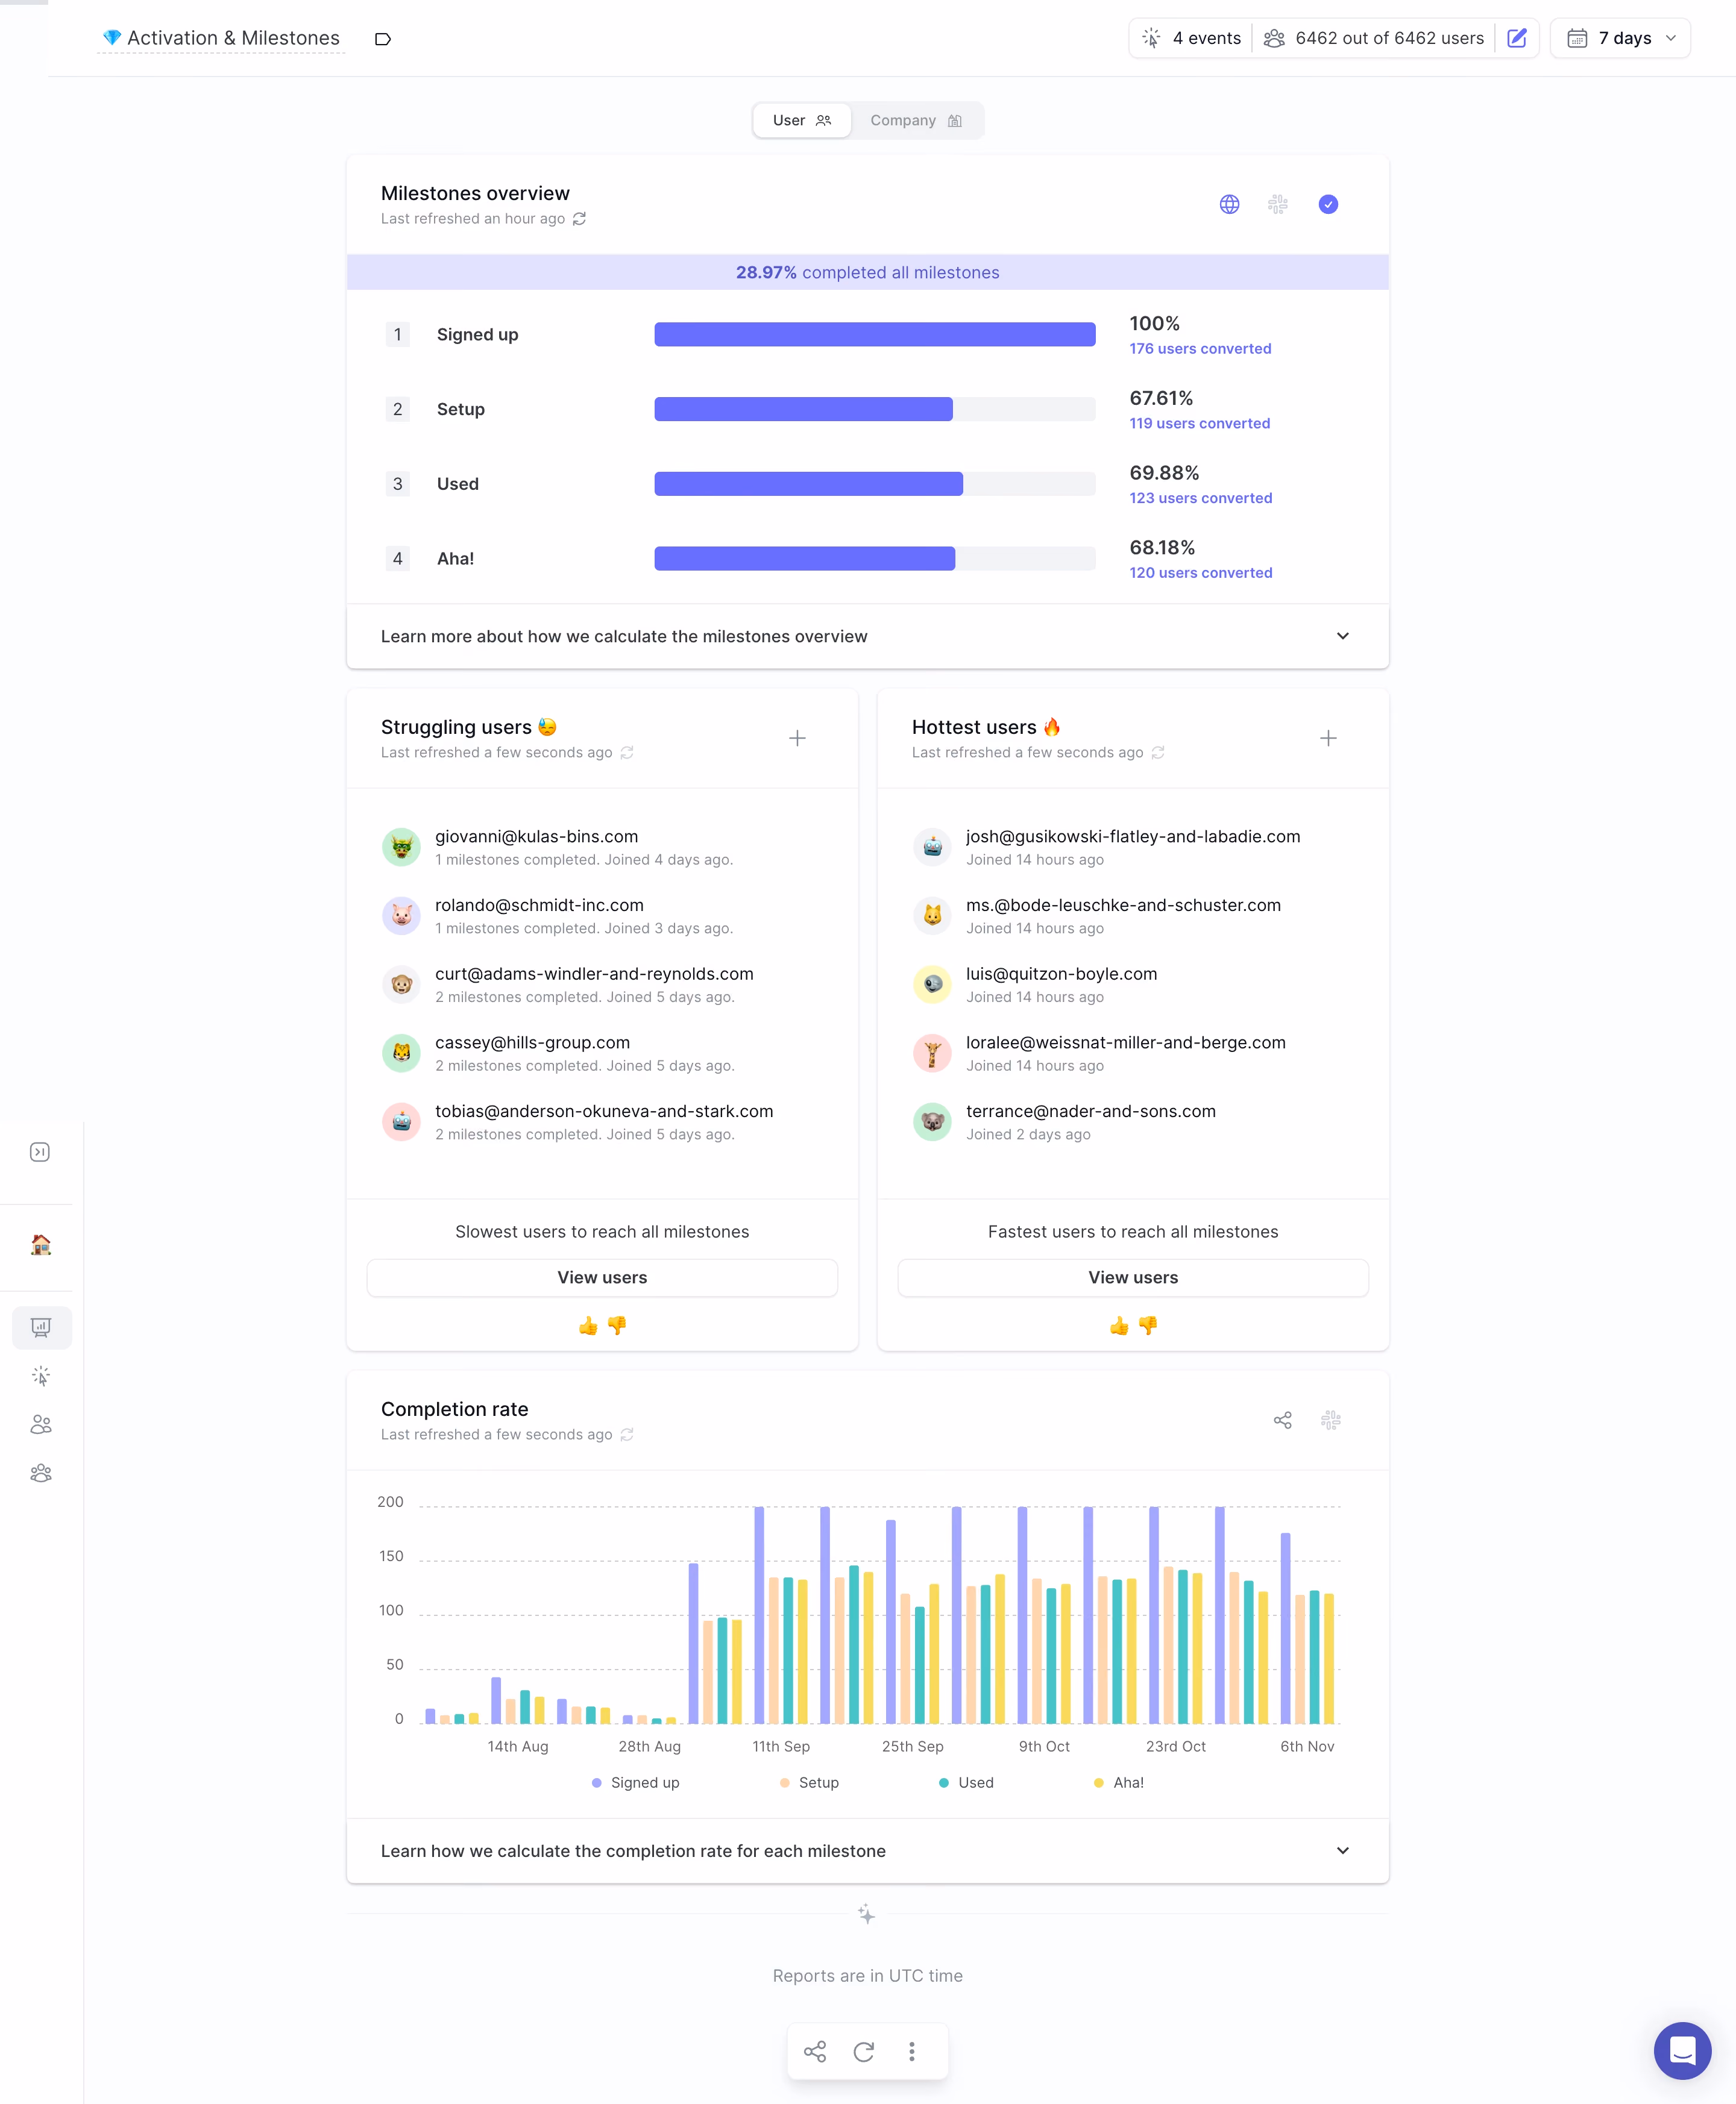Screen dimensions: 1736x2104
Task: Refresh the Completion rate chart
Action: (626, 1435)
